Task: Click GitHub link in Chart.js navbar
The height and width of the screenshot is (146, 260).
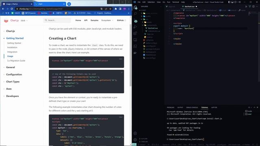Action: 121,20
